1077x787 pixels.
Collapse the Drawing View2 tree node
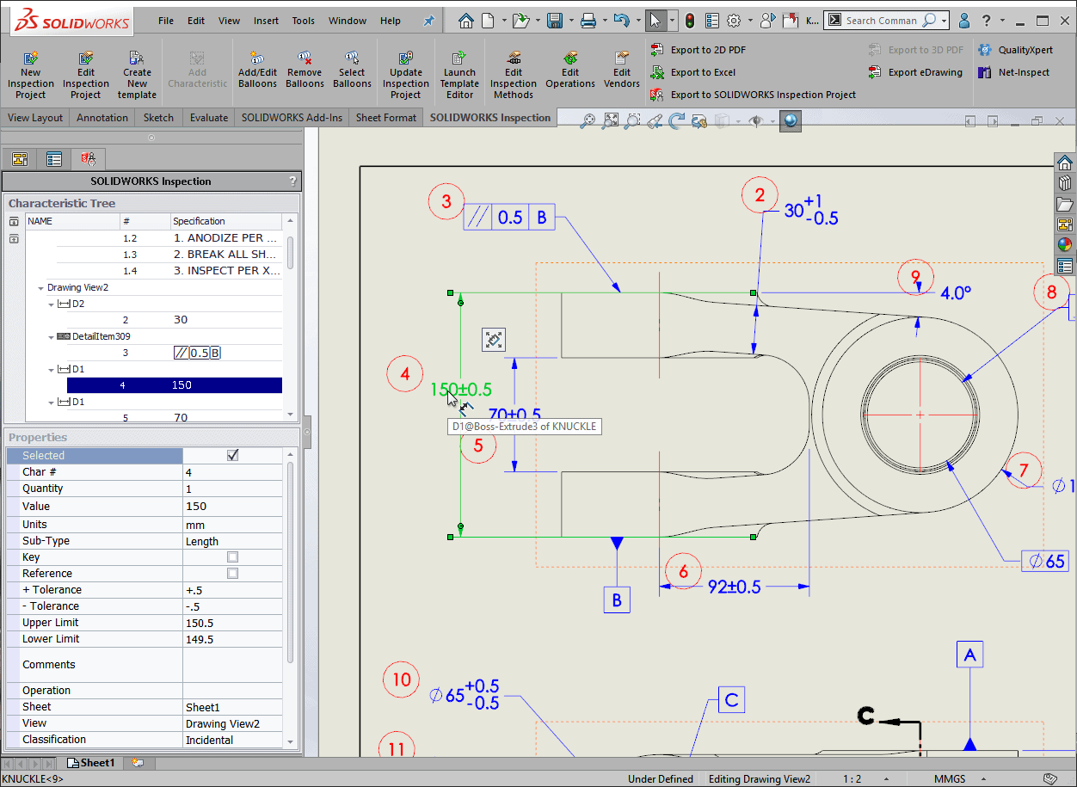click(40, 287)
